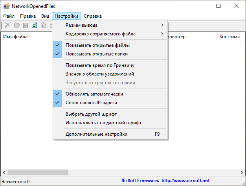Click the copy pages toolbar icon
Viewport: 246px width, 186px height.
(44, 25)
